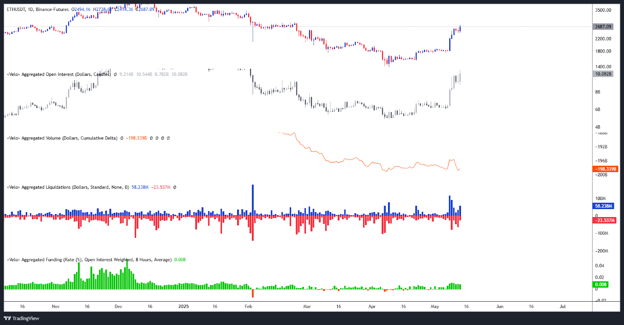Click the green 0.008 funding legend value

coord(180,260)
